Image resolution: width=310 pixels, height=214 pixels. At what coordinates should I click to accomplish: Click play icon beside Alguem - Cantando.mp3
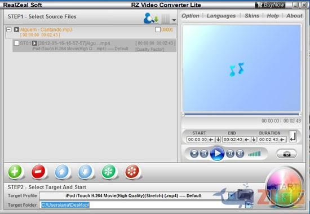tap(16, 30)
